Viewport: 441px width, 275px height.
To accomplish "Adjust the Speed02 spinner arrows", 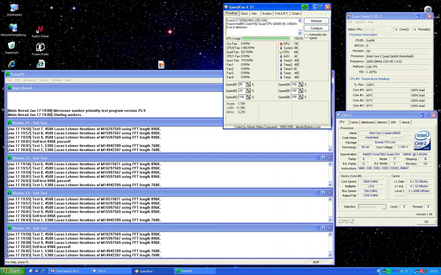I will tap(248, 91).
